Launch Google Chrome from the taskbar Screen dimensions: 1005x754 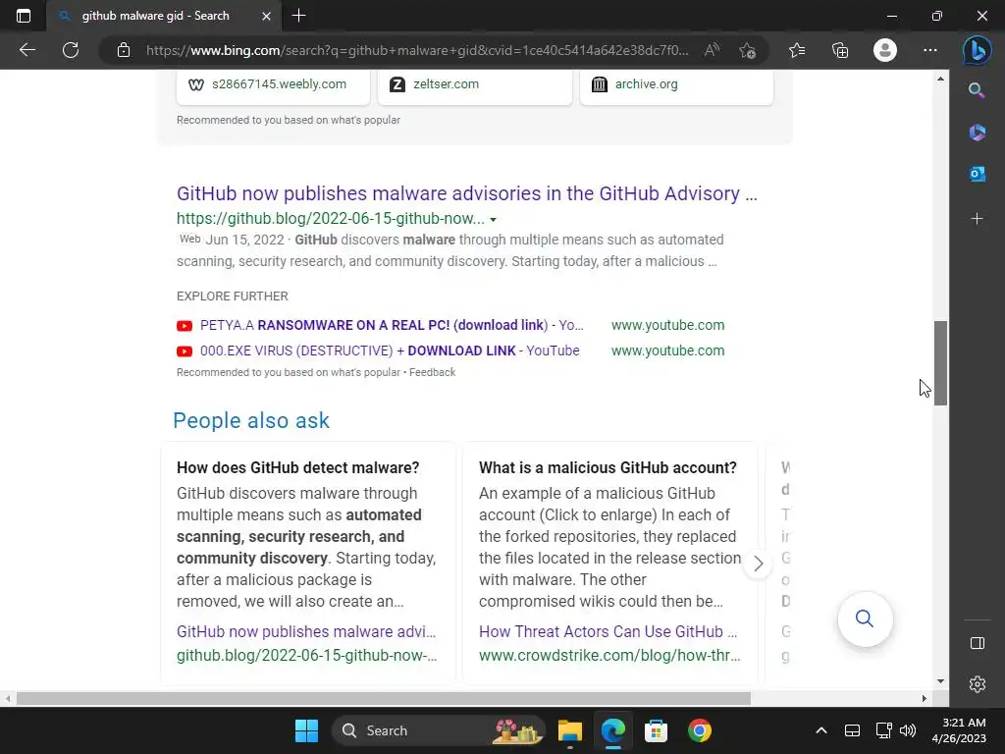point(699,730)
